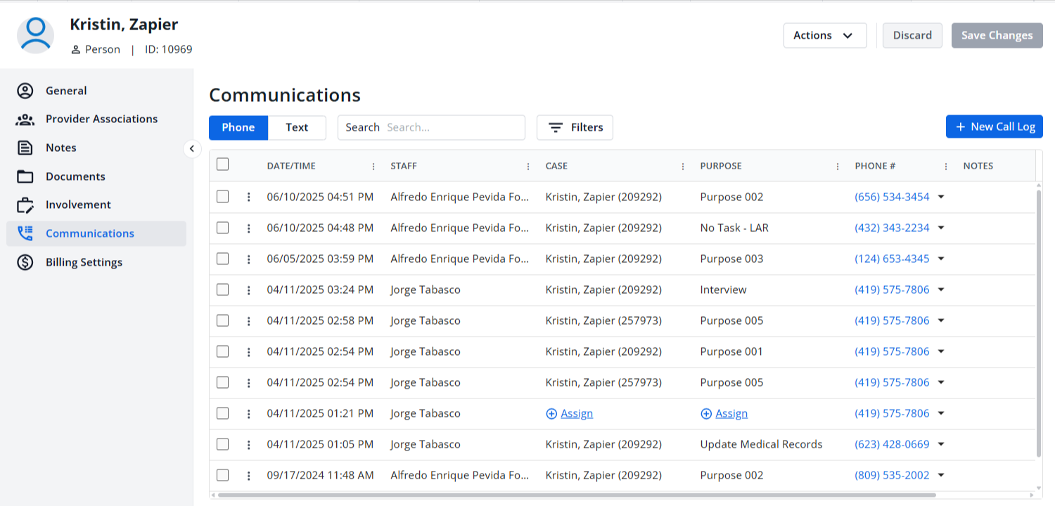
Task: Click Save Changes button
Action: 997,35
